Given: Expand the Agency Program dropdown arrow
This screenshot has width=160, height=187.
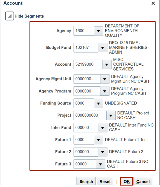Looking at the screenshot, I should [x=105, y=91].
